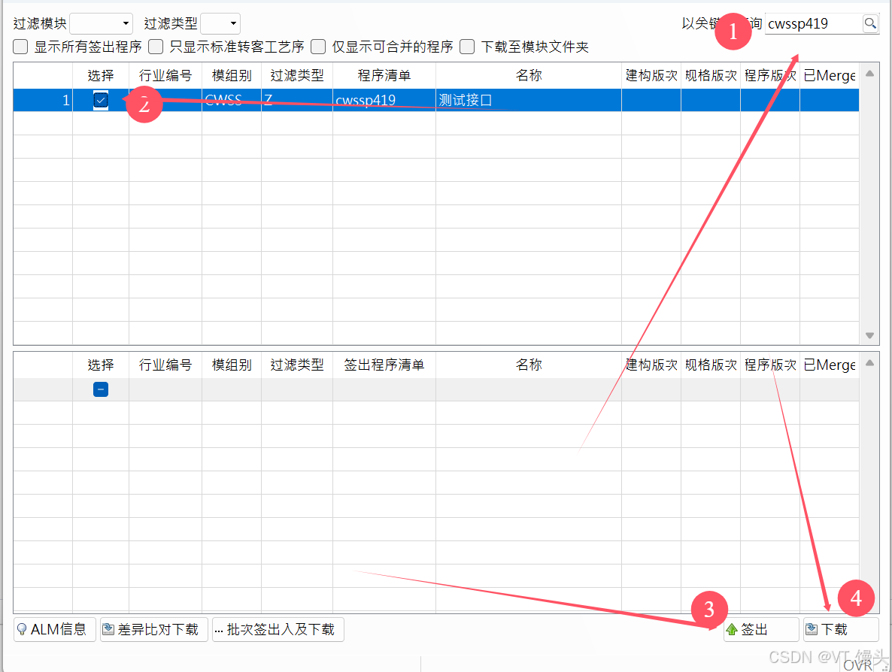The width and height of the screenshot is (892, 672).
Task: Click the 签出 button
Action: [x=762, y=629]
